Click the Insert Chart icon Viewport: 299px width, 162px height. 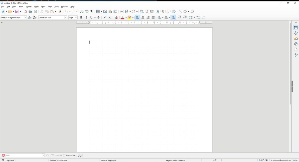click(x=110, y=11)
